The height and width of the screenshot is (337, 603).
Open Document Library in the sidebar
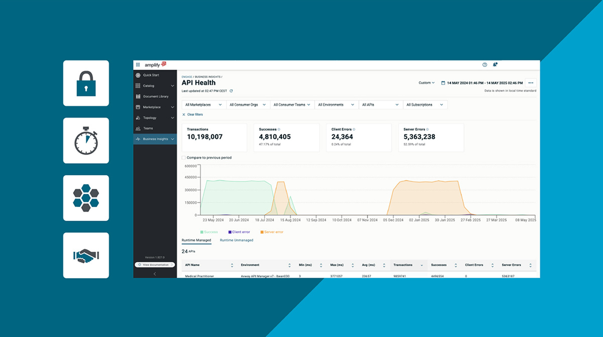[155, 97]
